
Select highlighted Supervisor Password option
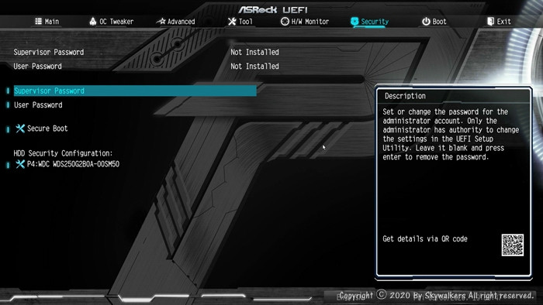(135, 91)
